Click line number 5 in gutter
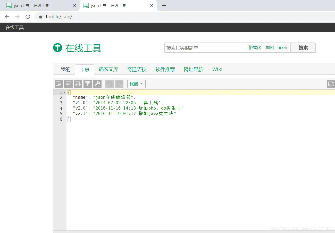 point(61,114)
